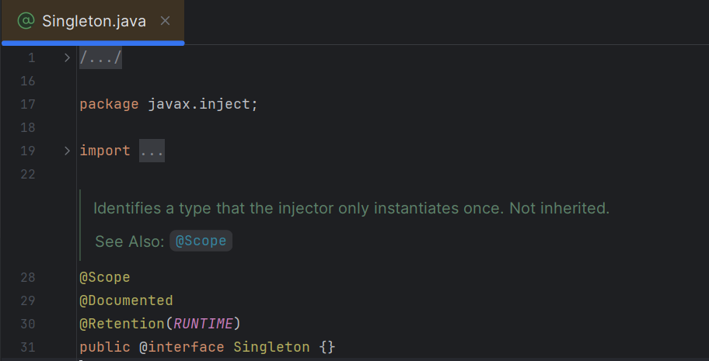Click line number 17 in the gutter

(x=27, y=104)
